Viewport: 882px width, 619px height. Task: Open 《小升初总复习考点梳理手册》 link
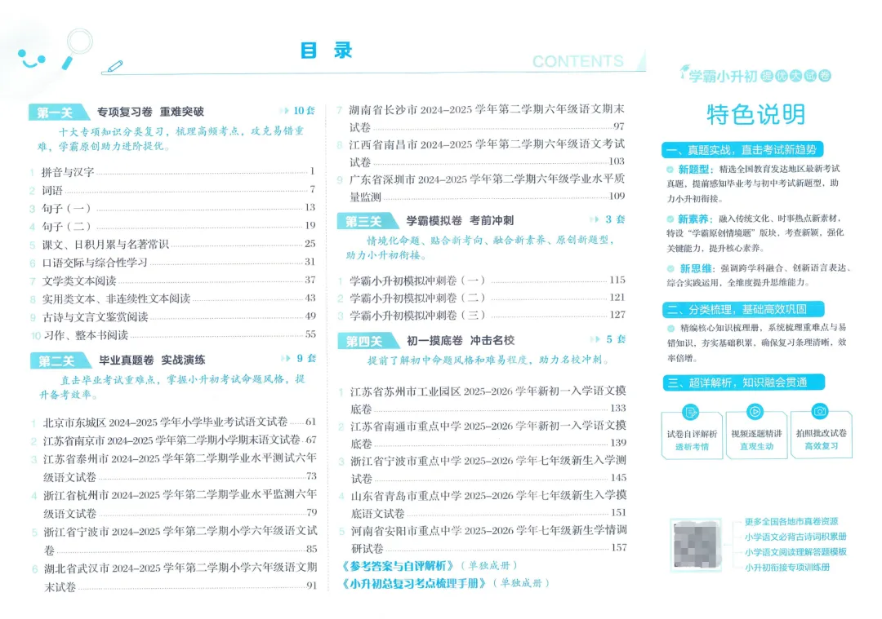tap(414, 583)
